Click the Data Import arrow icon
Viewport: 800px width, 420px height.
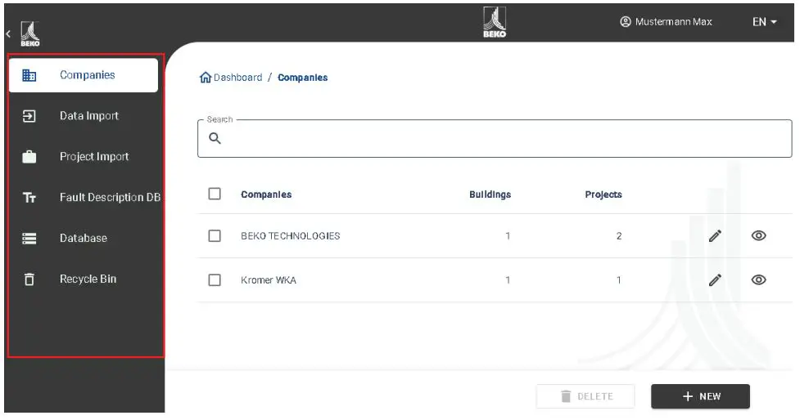point(29,116)
